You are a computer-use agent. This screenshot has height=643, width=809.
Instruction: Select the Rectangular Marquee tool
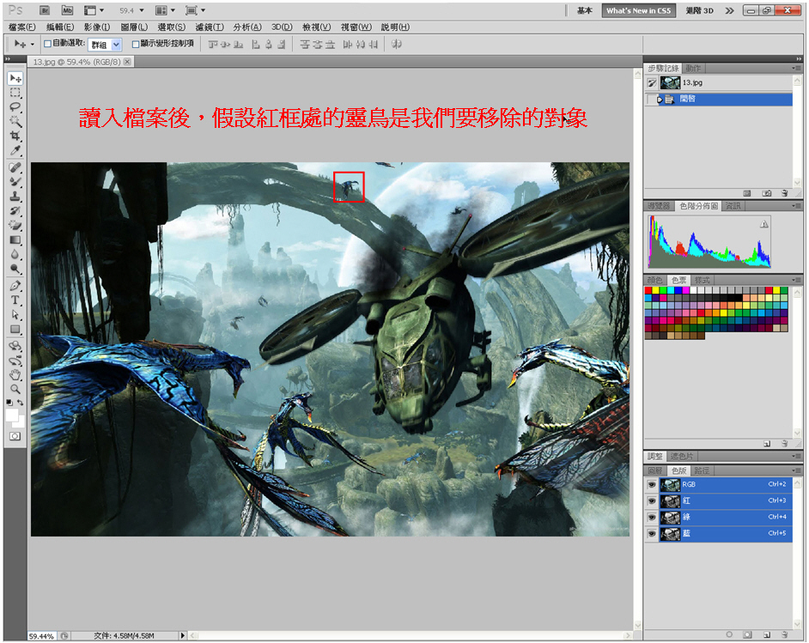pyautogui.click(x=15, y=93)
